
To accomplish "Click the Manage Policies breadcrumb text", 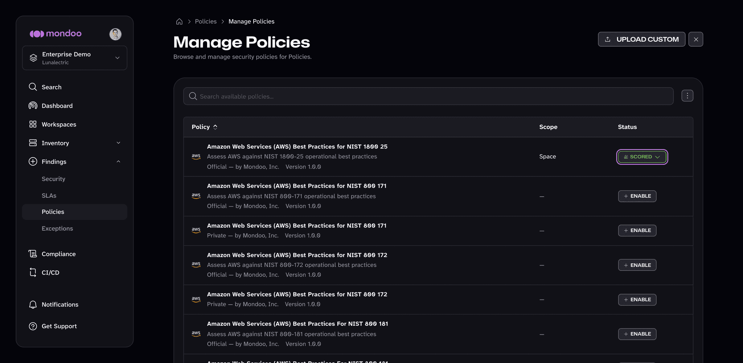I will coord(251,21).
